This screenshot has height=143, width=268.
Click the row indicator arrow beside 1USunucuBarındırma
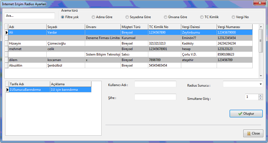click(7, 90)
